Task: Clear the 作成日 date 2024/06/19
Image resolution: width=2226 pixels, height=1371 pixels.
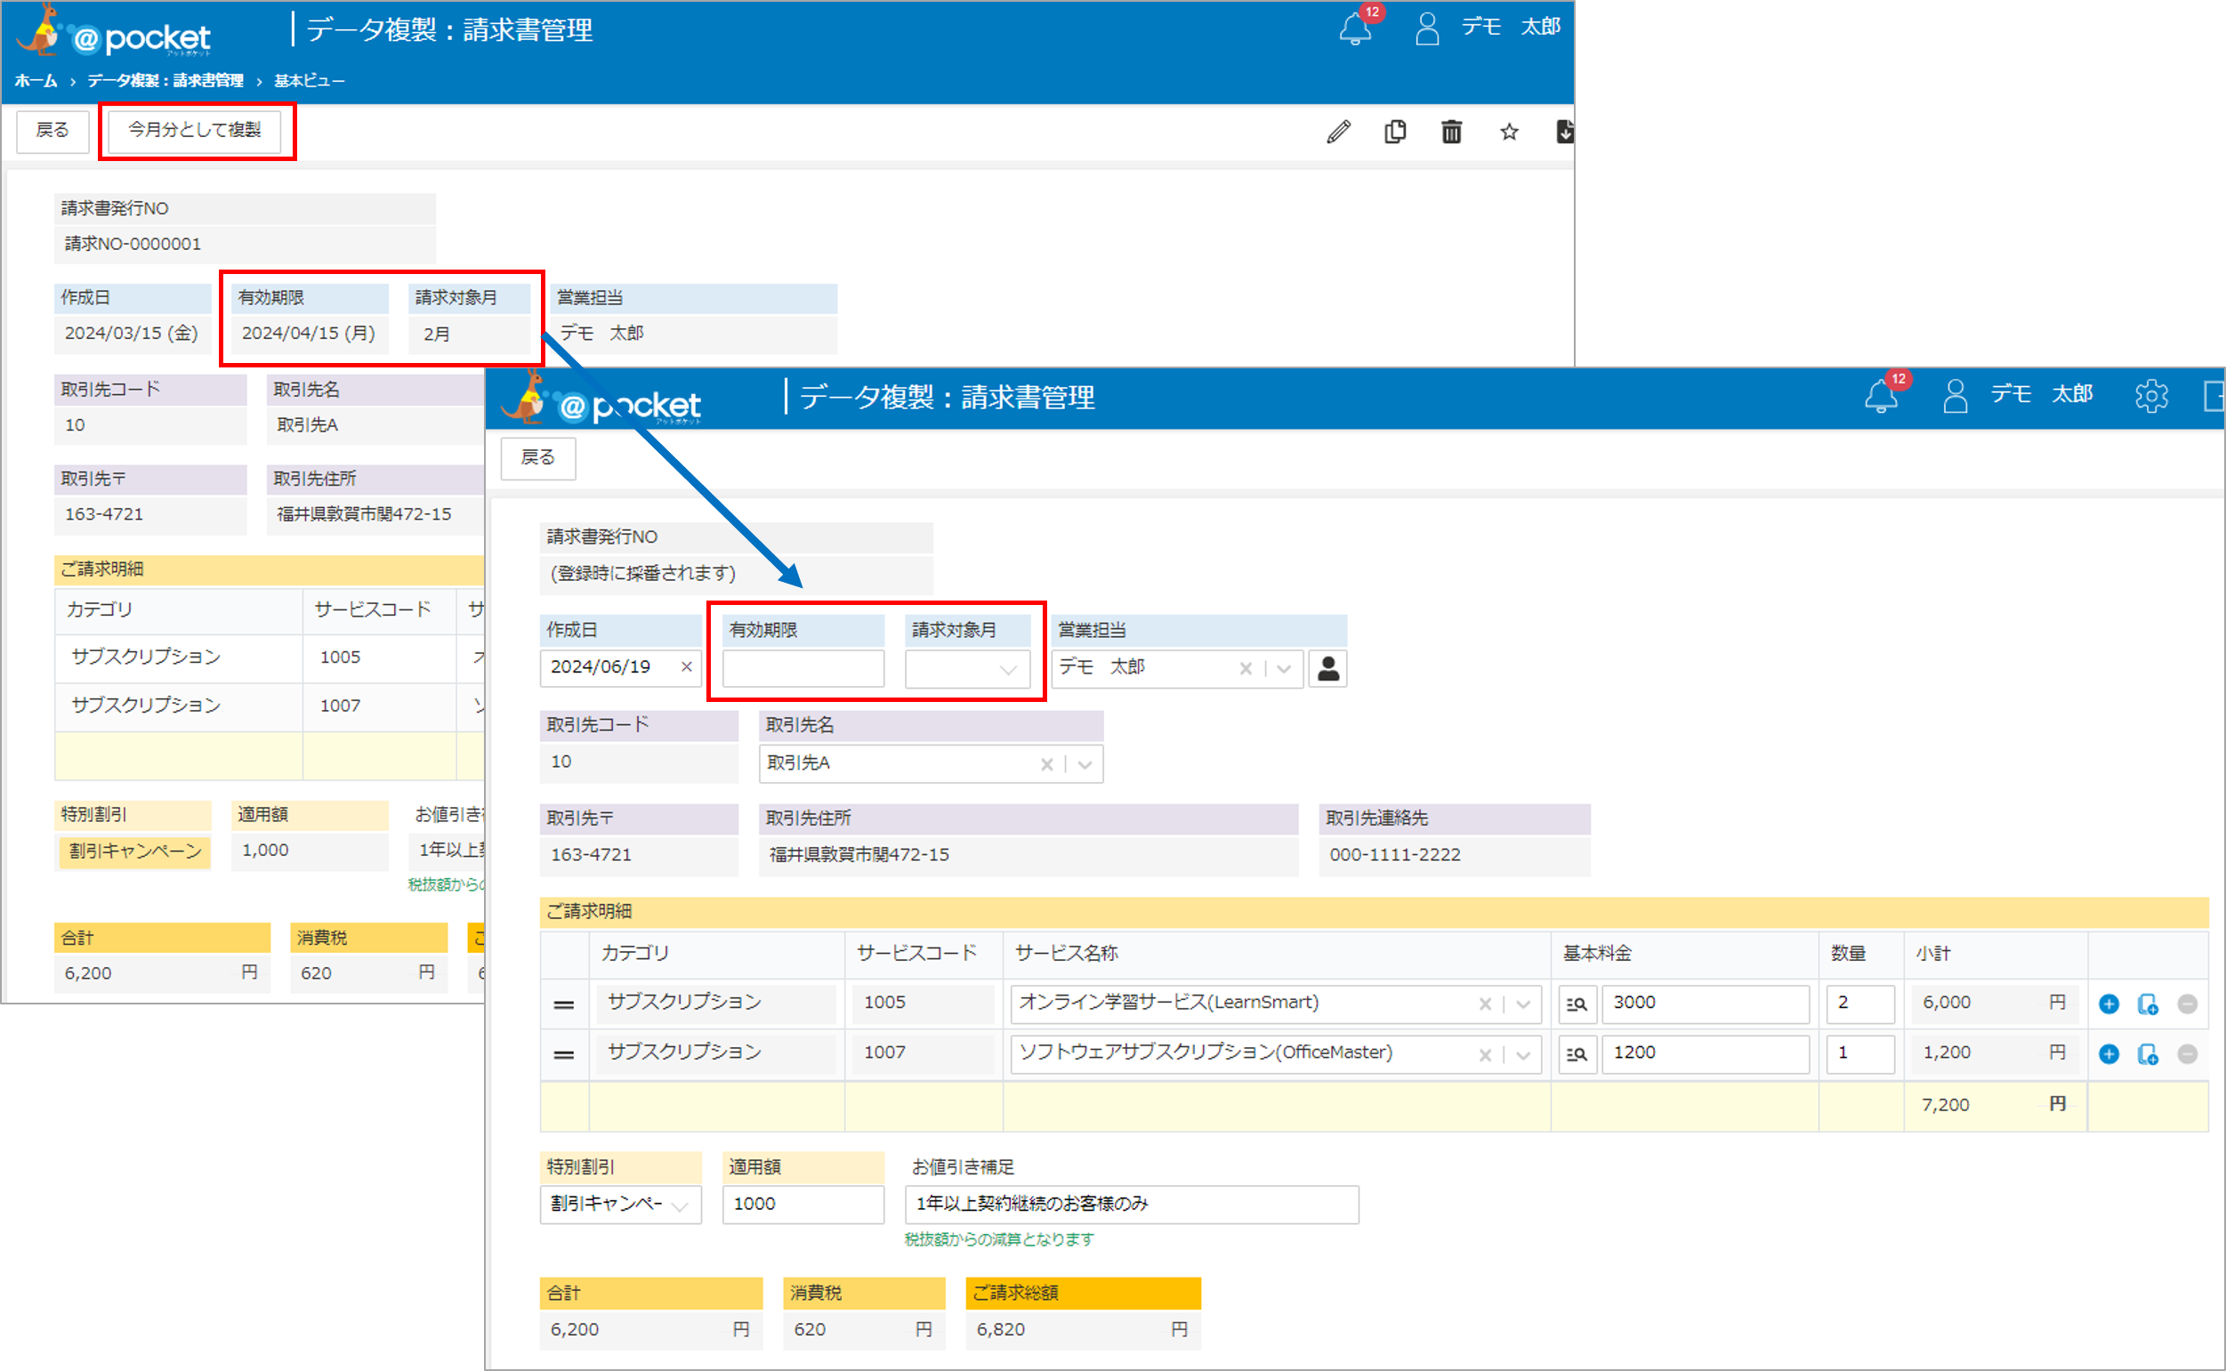Action: click(686, 667)
